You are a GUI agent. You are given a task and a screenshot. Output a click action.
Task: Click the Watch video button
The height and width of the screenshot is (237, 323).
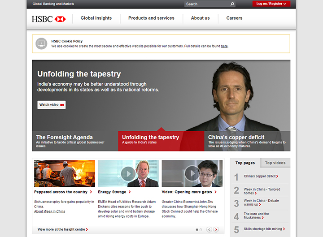tap(52, 105)
